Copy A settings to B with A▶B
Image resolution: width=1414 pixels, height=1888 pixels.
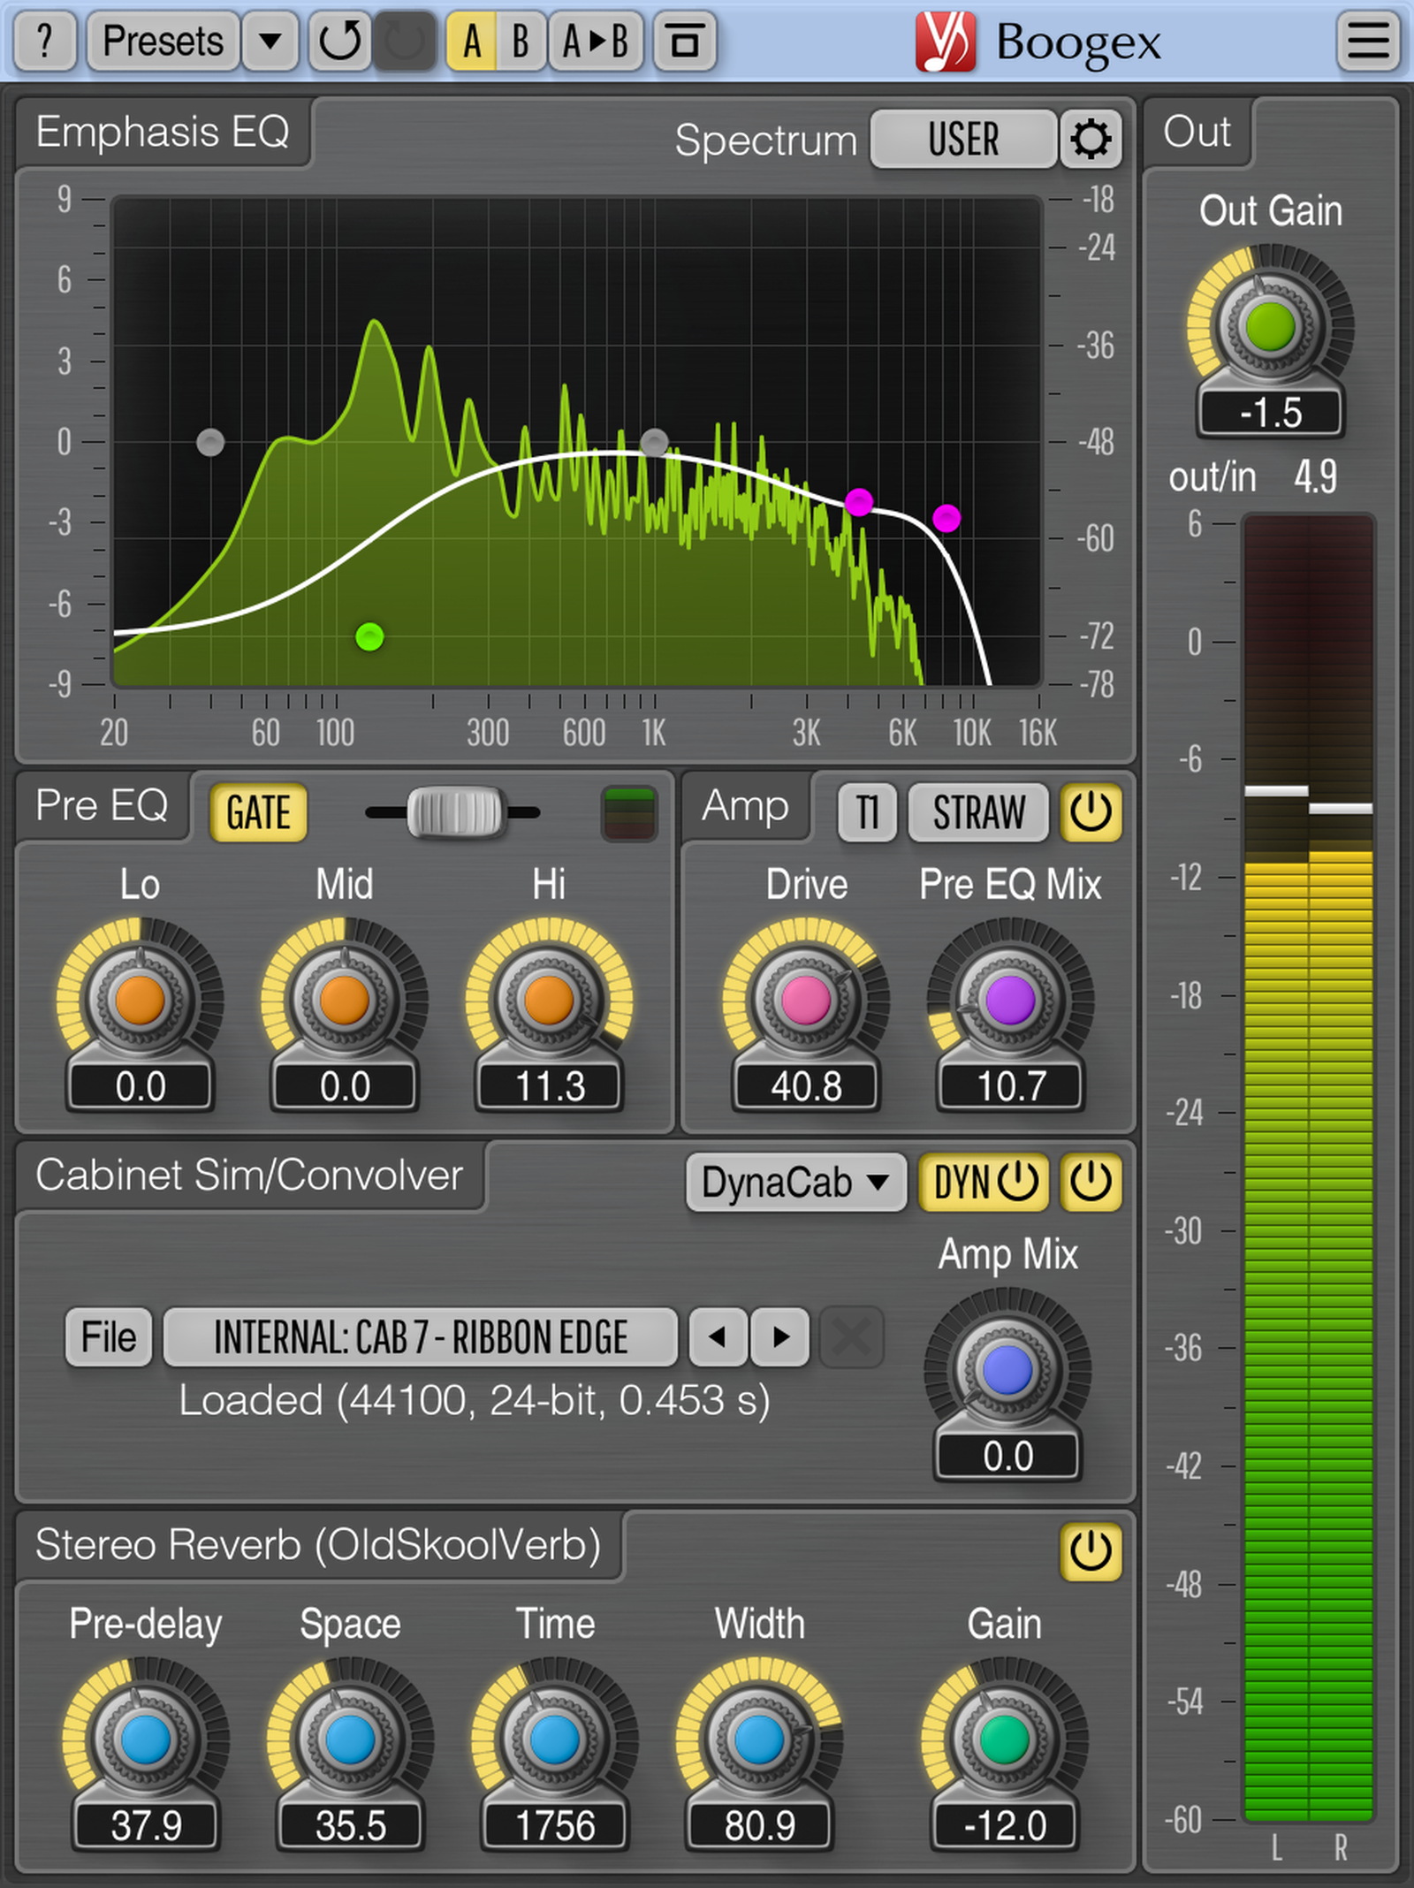click(593, 41)
